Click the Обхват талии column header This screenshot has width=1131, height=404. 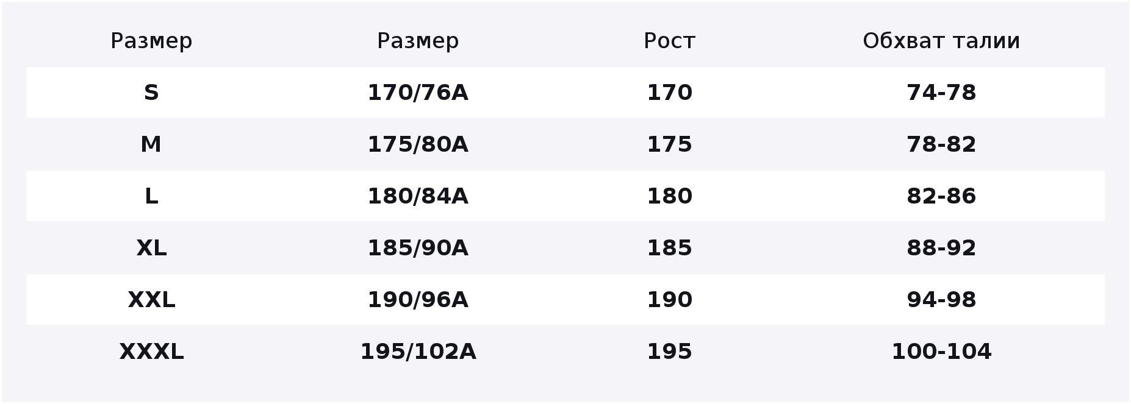point(941,41)
